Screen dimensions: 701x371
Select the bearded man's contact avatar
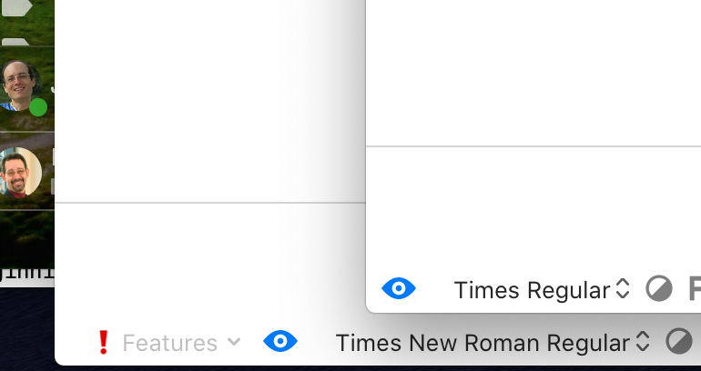(x=20, y=171)
